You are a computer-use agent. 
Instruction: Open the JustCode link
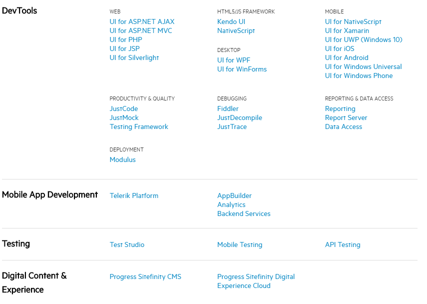(124, 109)
